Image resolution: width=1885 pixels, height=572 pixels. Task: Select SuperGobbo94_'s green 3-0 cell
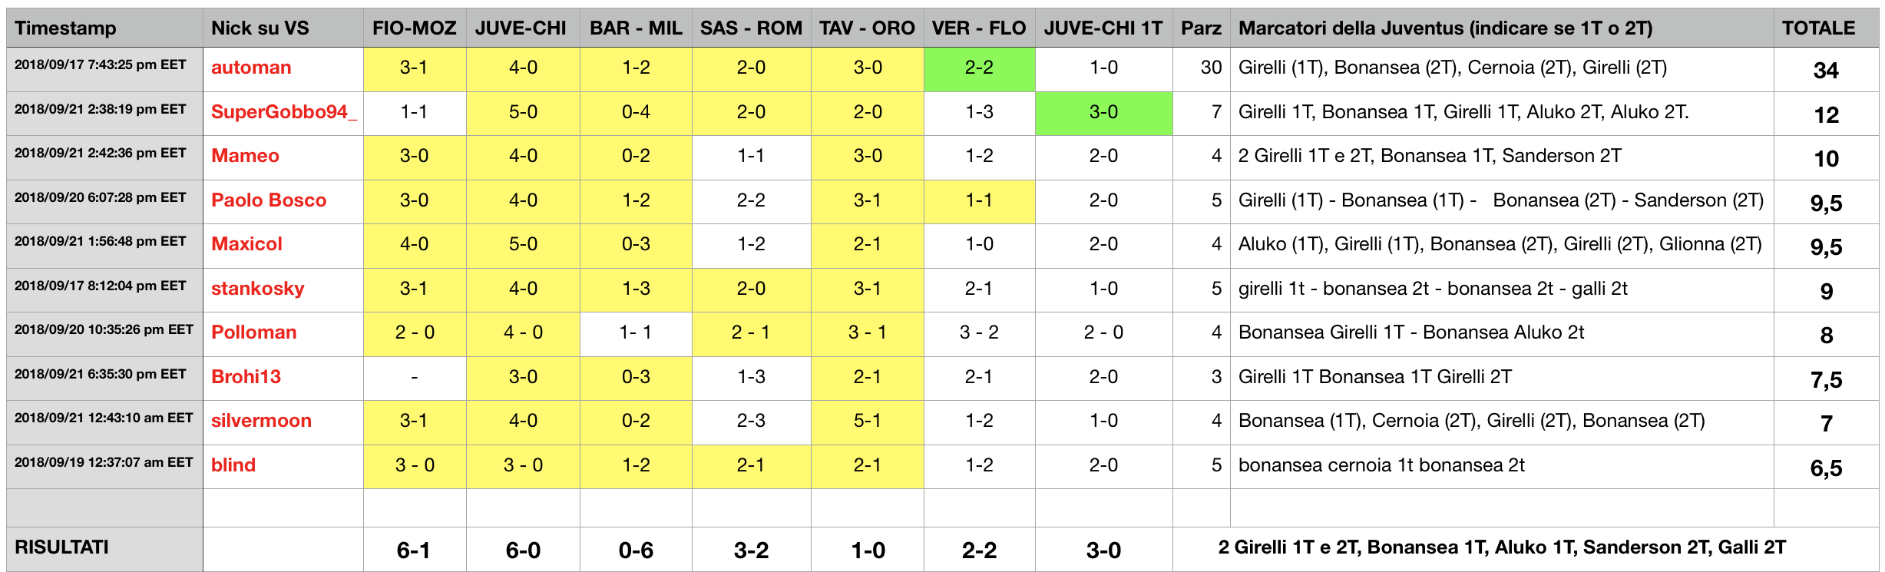coord(1103,114)
